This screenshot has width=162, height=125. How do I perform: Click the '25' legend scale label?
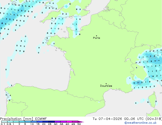tap(50, 124)
